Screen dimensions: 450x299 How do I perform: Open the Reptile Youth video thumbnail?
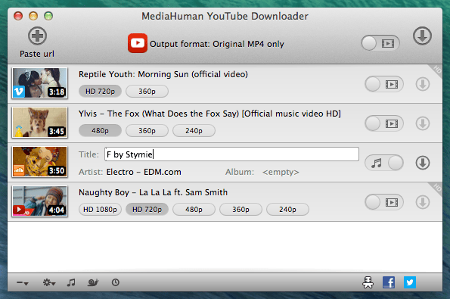click(x=39, y=83)
